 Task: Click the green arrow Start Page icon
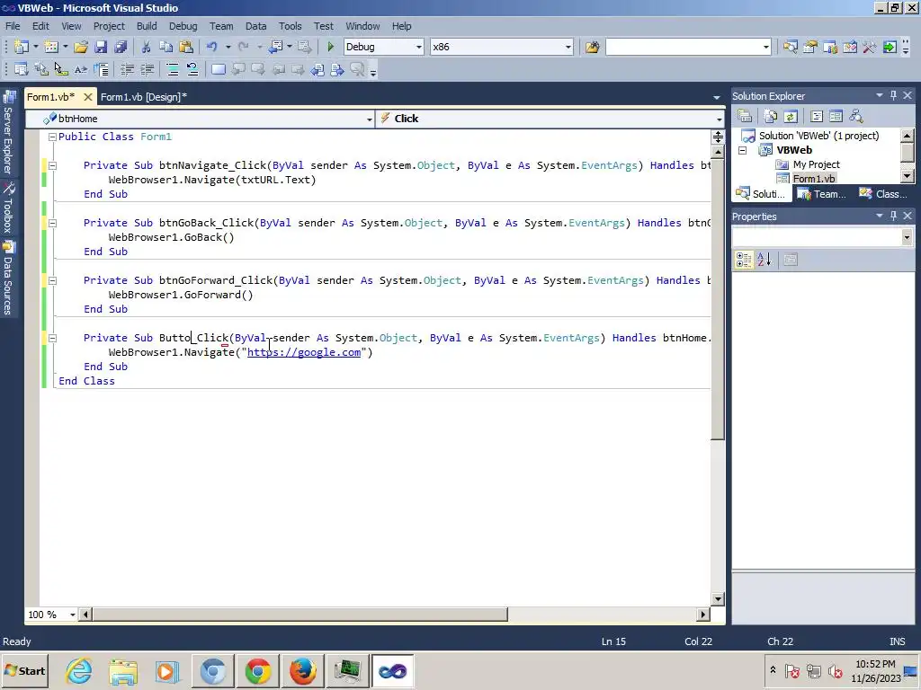[890, 47]
